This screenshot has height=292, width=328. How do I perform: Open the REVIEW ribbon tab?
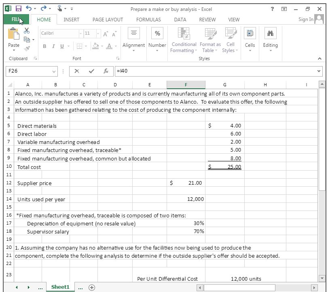(207, 19)
